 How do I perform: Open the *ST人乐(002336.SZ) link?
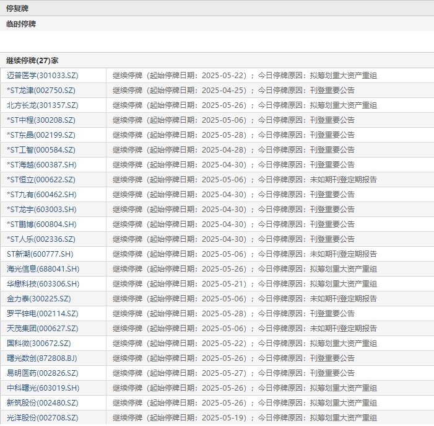point(41,239)
